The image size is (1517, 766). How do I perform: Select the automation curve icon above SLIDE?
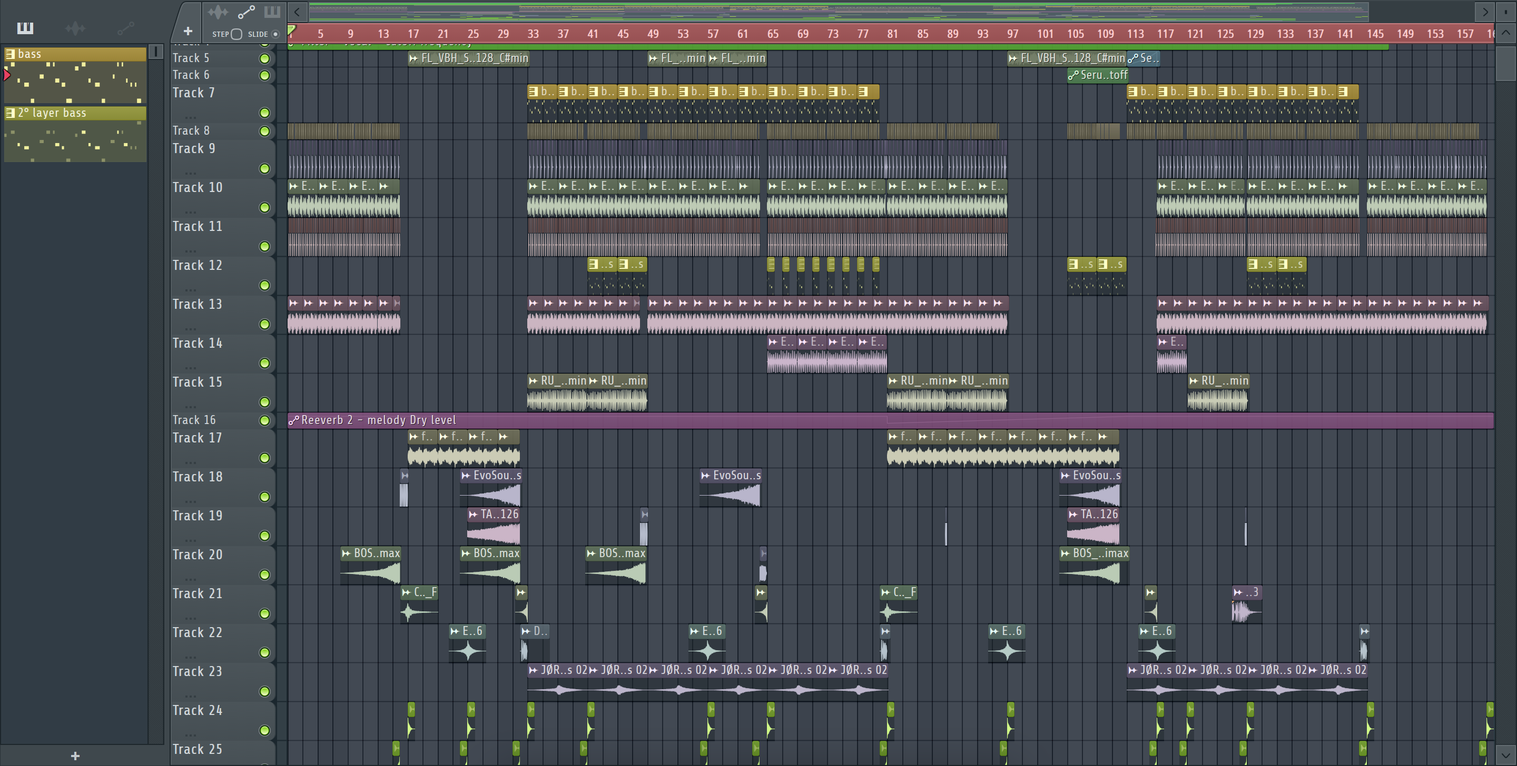tap(246, 11)
